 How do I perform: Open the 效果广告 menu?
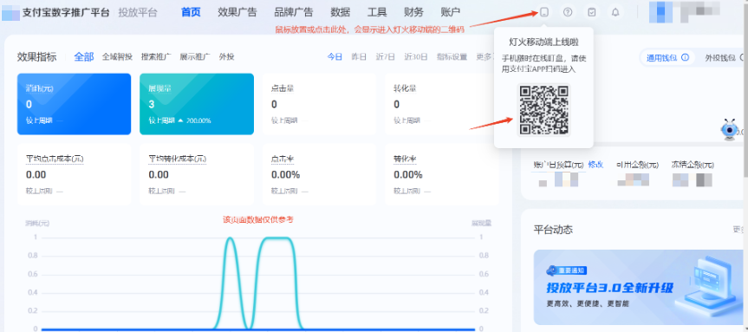237,12
